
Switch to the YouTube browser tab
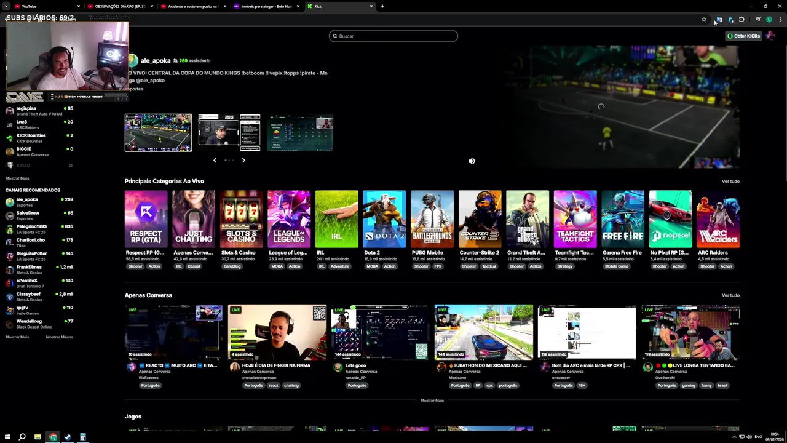click(x=47, y=6)
